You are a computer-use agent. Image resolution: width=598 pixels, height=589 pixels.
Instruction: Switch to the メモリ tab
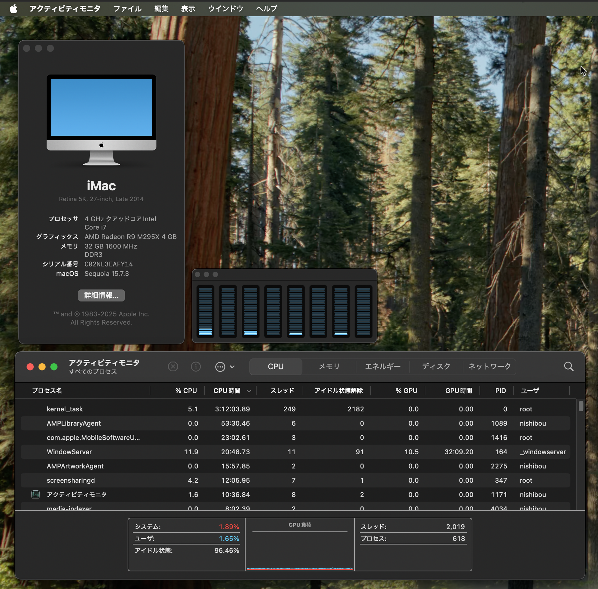pos(329,366)
